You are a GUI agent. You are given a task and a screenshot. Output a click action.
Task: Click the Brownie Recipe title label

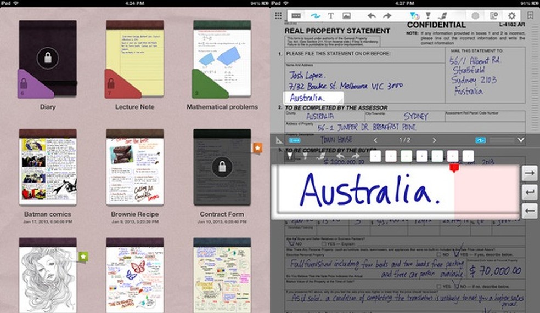coord(135,214)
